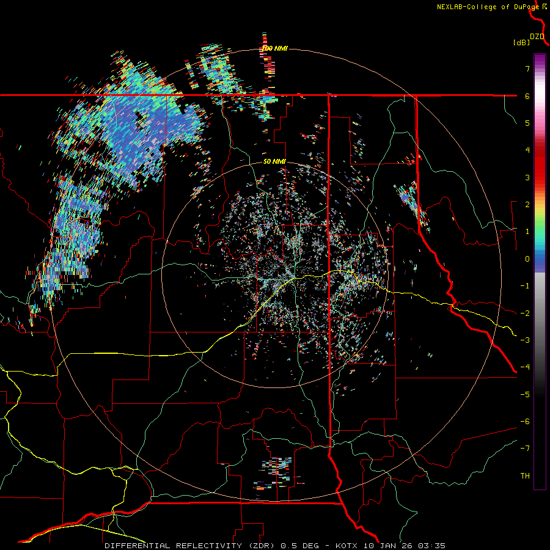Click the -6 value on the dB scale

525,422
